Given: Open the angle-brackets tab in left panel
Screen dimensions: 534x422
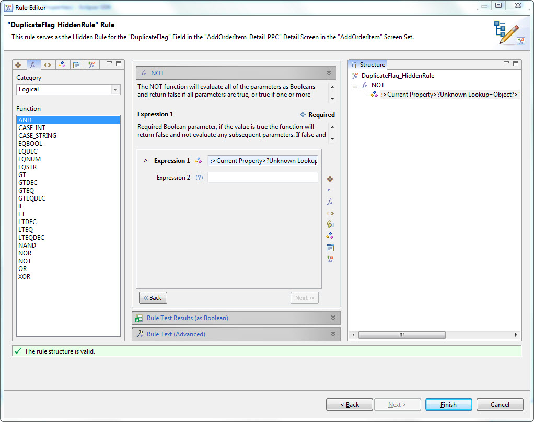Looking at the screenshot, I should coord(48,65).
